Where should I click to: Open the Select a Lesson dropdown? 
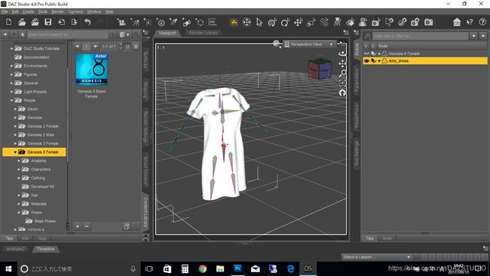[x=377, y=257]
